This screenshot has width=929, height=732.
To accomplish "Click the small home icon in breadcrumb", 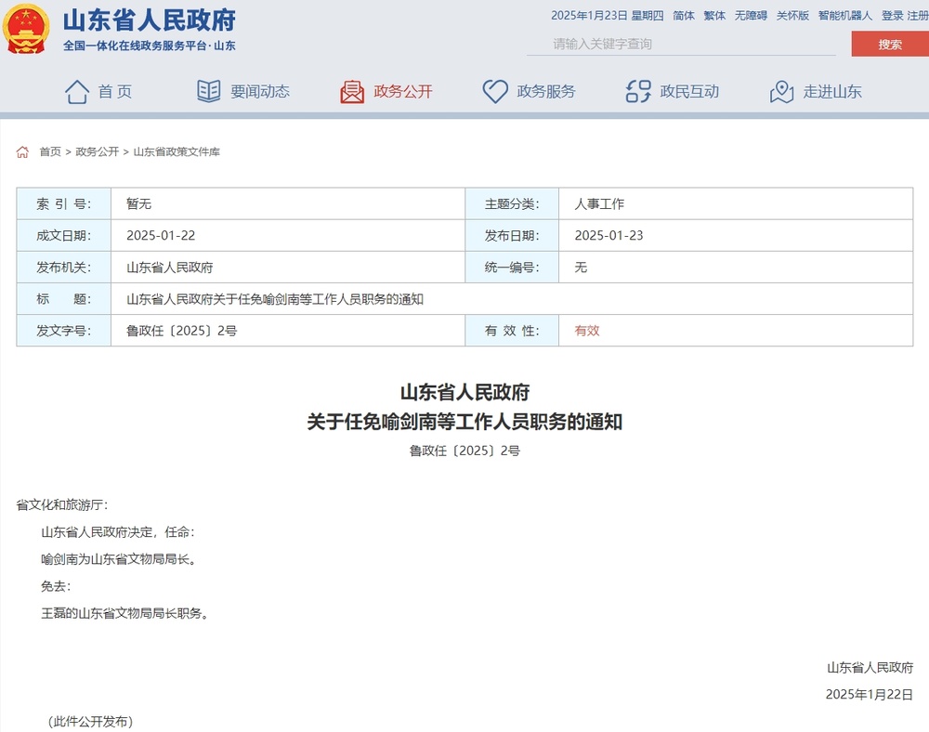I will (22, 152).
